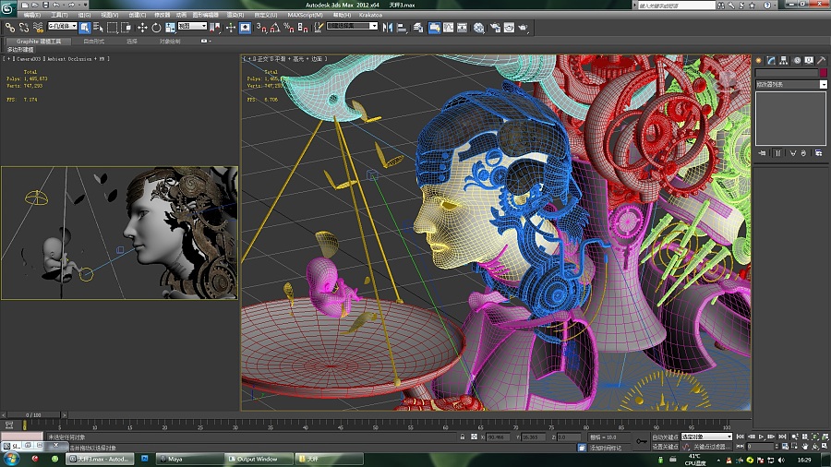The image size is (831, 467).
Task: Open selection filter dropdown
Action: click(x=63, y=26)
